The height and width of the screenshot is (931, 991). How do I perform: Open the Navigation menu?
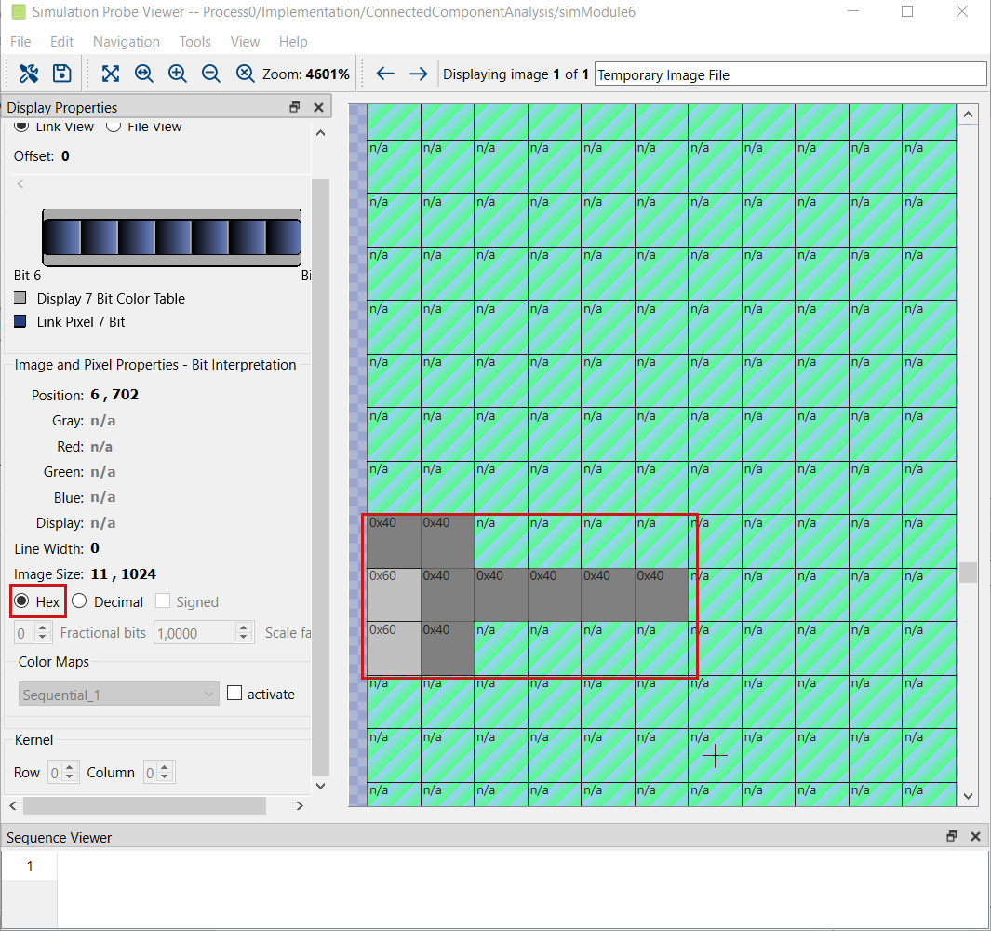tap(126, 42)
